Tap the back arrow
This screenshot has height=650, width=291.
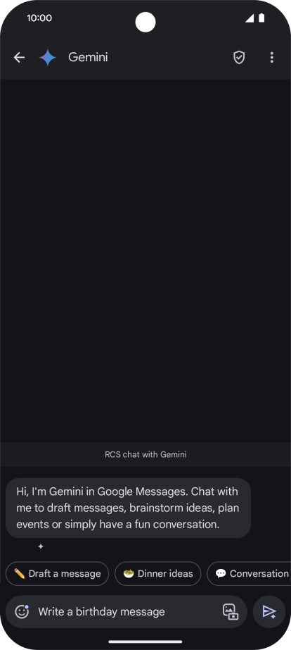point(19,57)
